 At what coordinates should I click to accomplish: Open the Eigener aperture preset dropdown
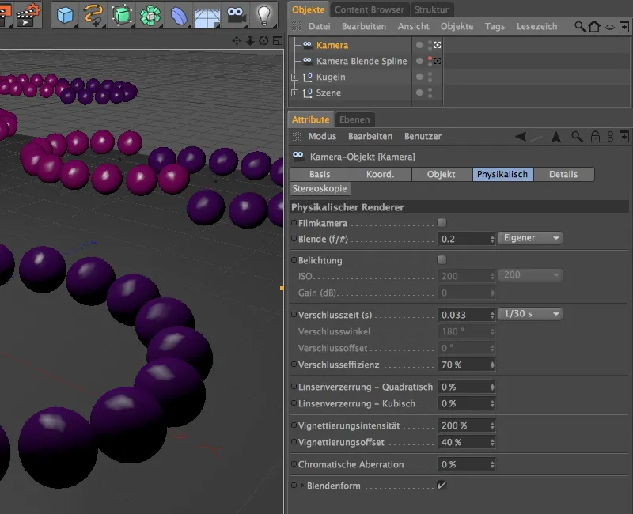coord(530,238)
